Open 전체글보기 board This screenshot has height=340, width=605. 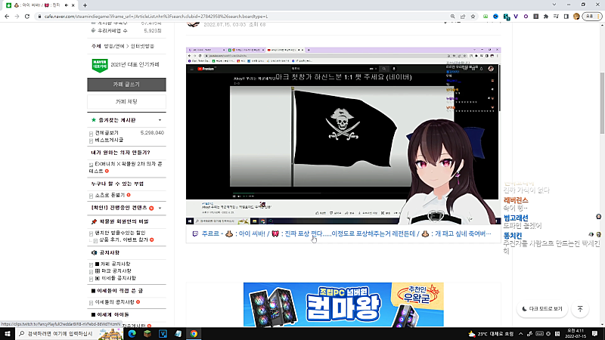point(107,133)
